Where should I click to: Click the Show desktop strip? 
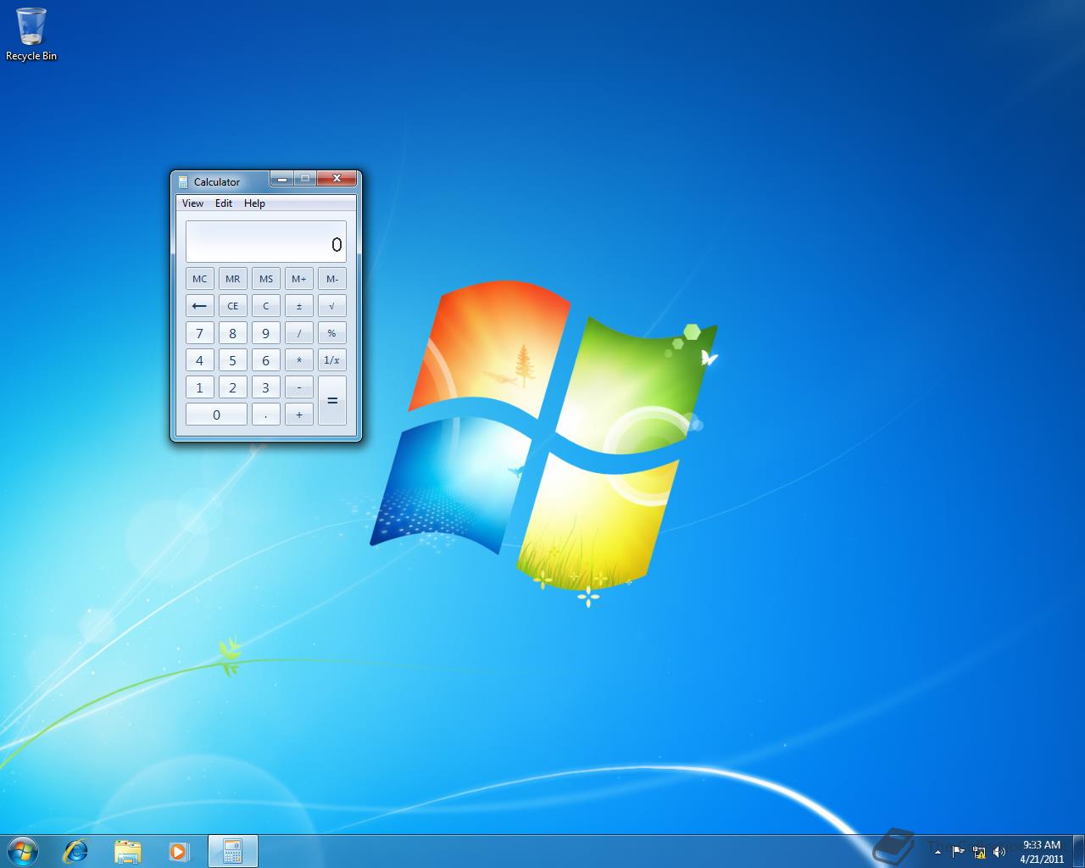(1078, 851)
